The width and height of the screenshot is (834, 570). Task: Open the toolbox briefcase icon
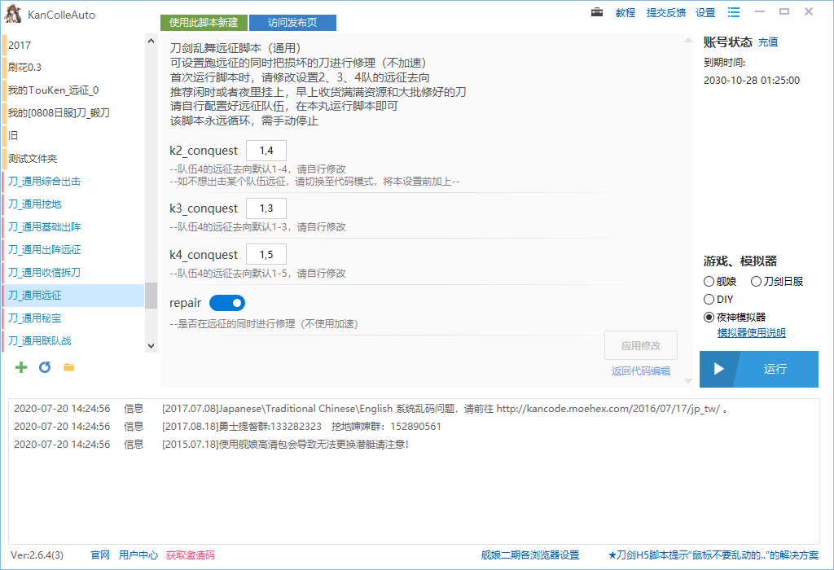(x=597, y=12)
